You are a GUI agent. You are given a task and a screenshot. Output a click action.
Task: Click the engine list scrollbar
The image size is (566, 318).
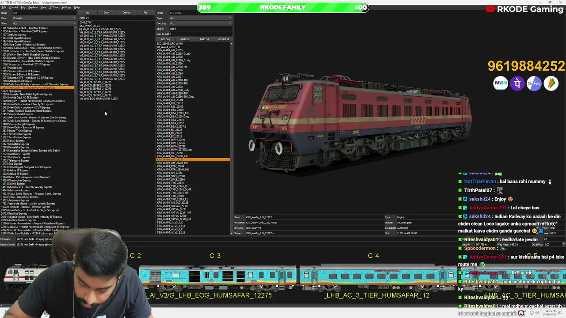click(231, 138)
